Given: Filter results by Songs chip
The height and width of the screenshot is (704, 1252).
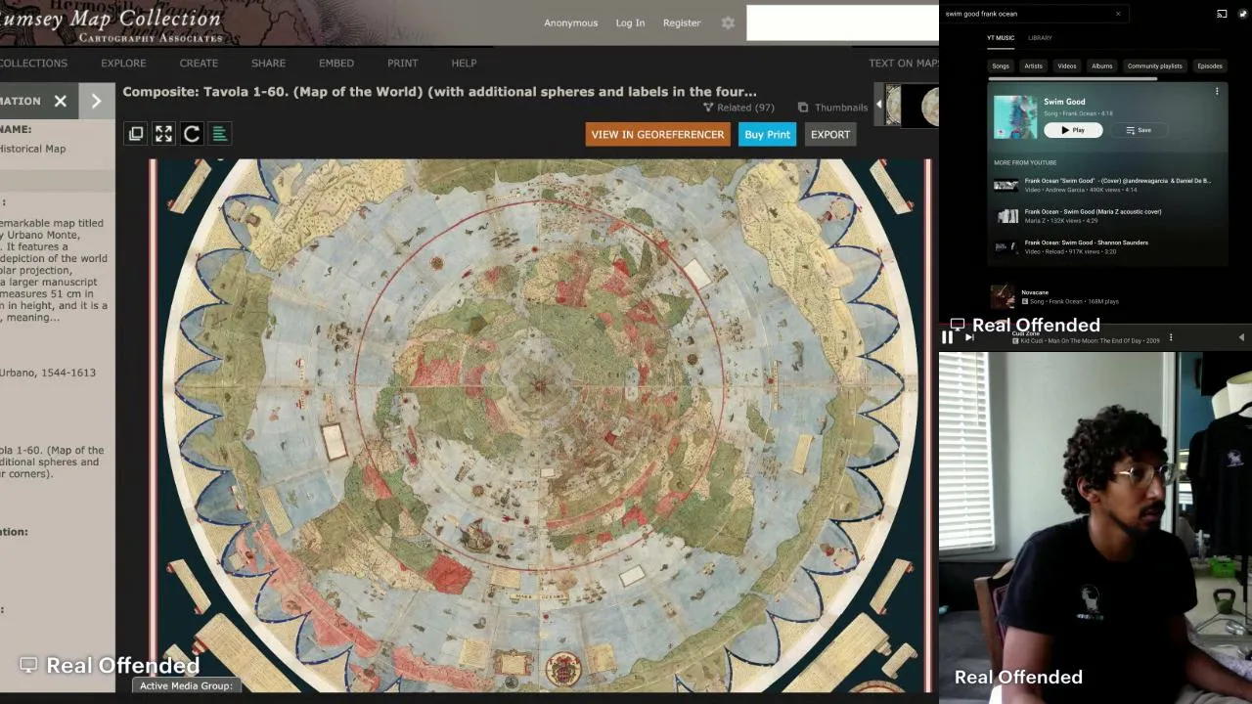Looking at the screenshot, I should click(x=1001, y=66).
